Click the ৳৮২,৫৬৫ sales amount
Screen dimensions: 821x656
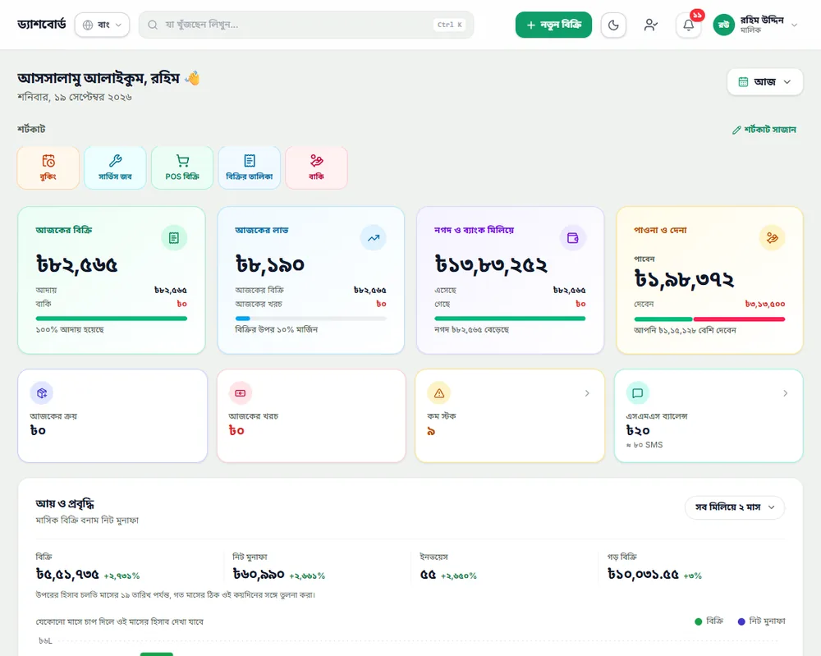(x=77, y=265)
